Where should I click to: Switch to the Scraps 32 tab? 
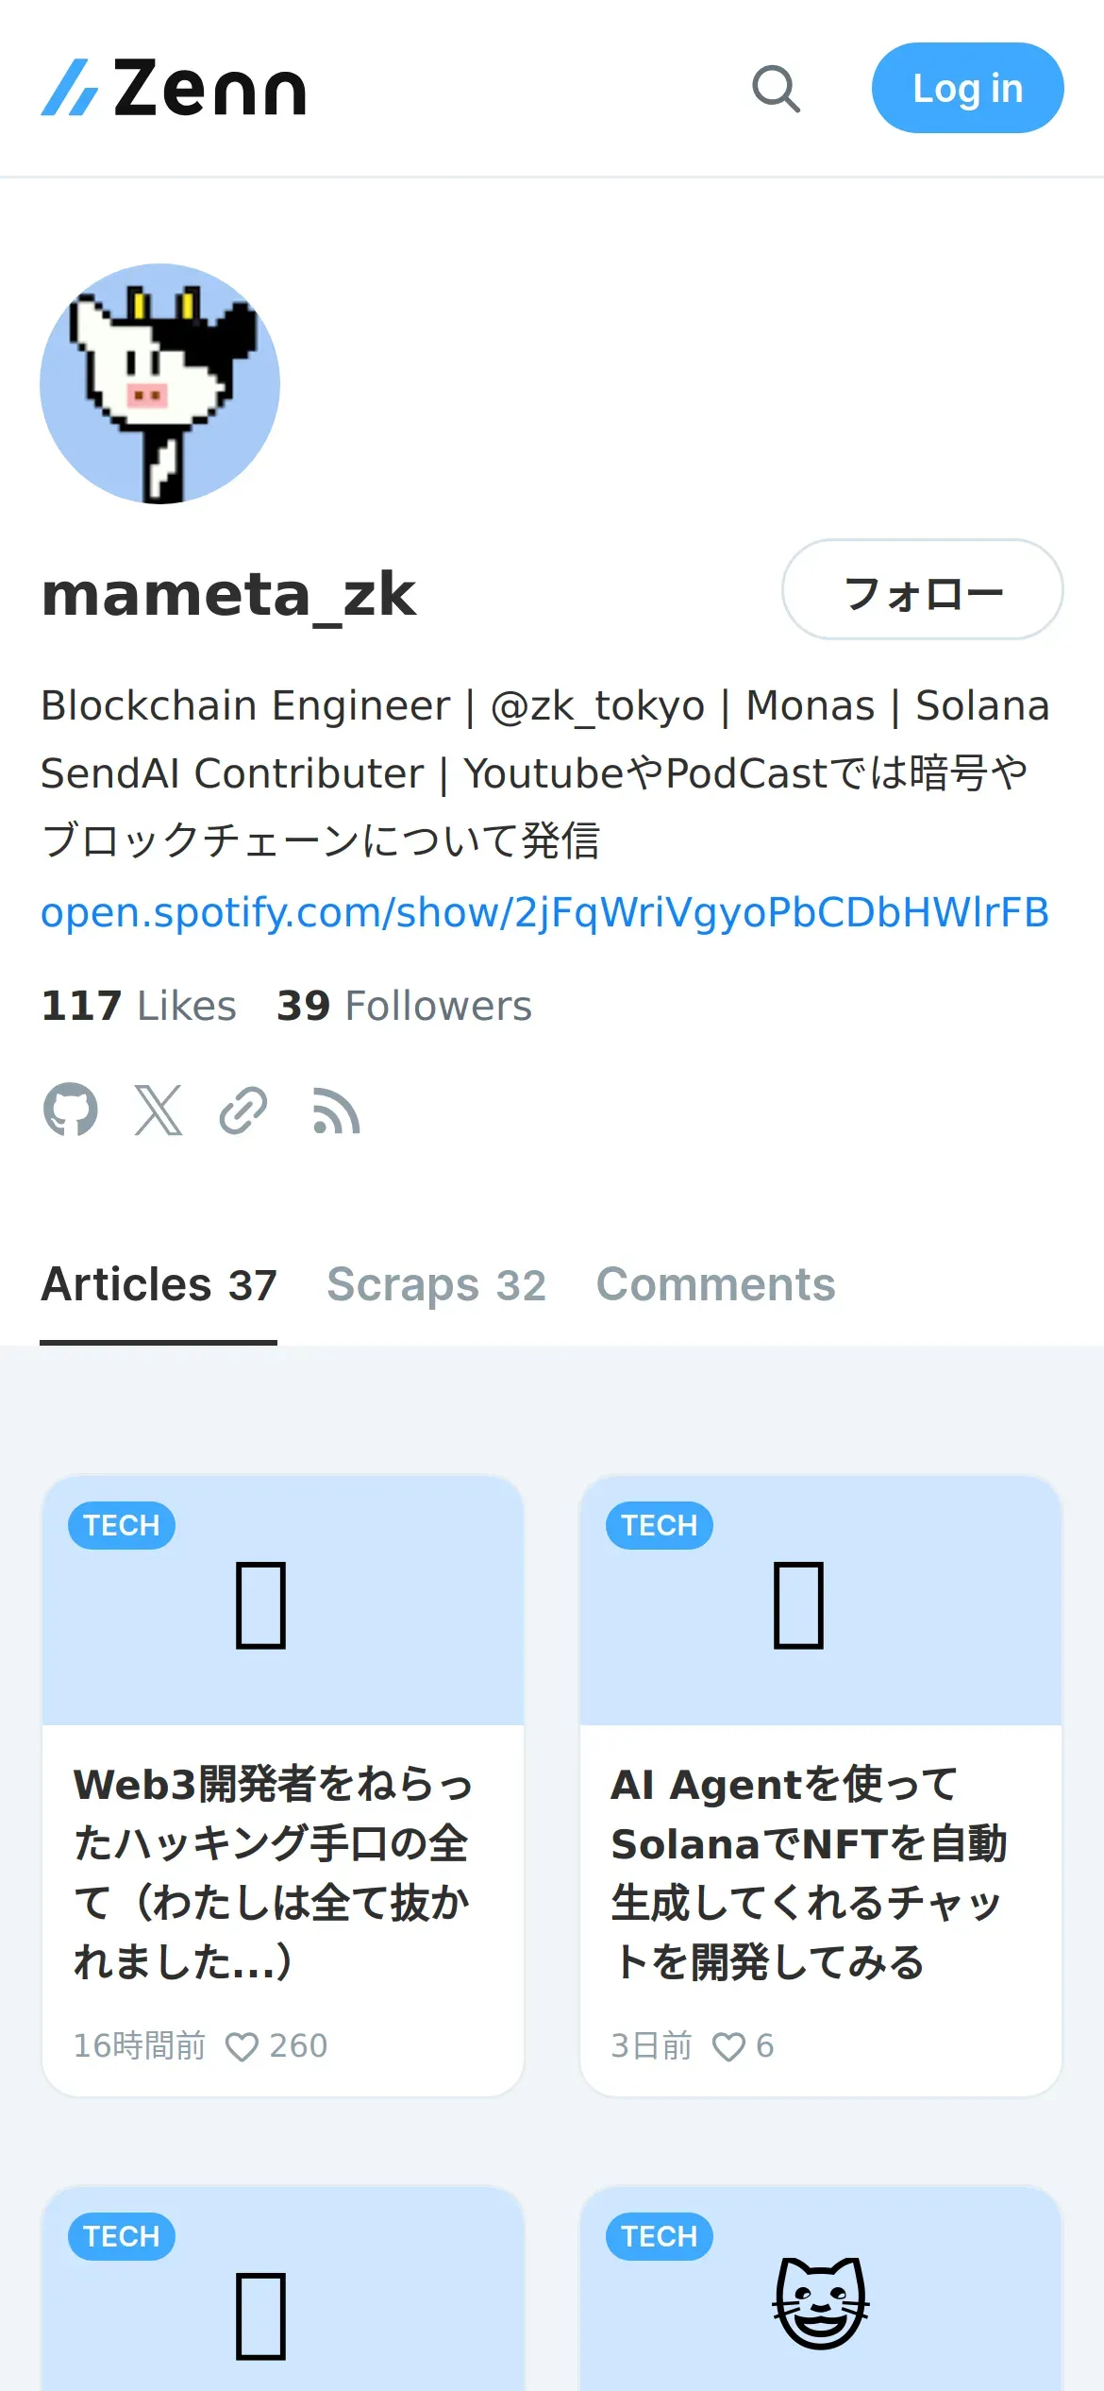(436, 1285)
